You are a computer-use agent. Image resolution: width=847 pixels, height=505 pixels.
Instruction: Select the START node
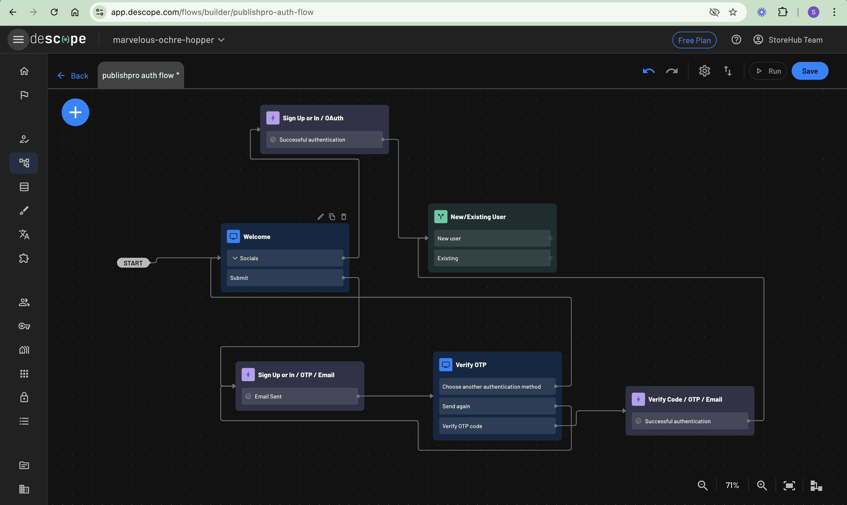pyautogui.click(x=133, y=263)
